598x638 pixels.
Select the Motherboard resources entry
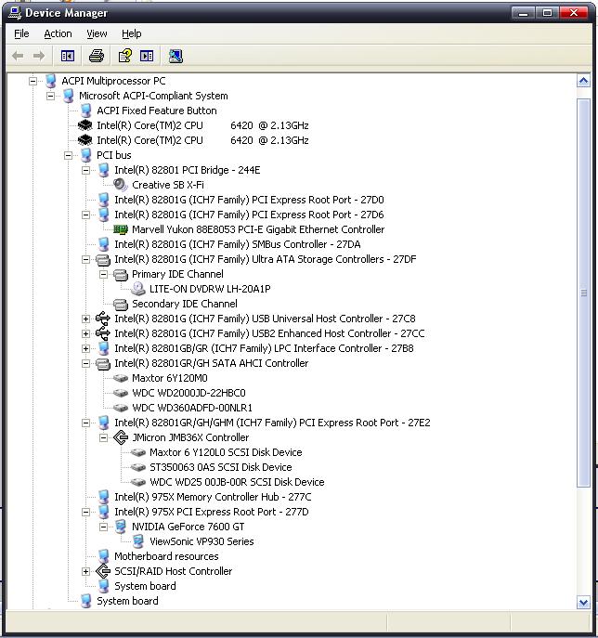click(x=166, y=556)
